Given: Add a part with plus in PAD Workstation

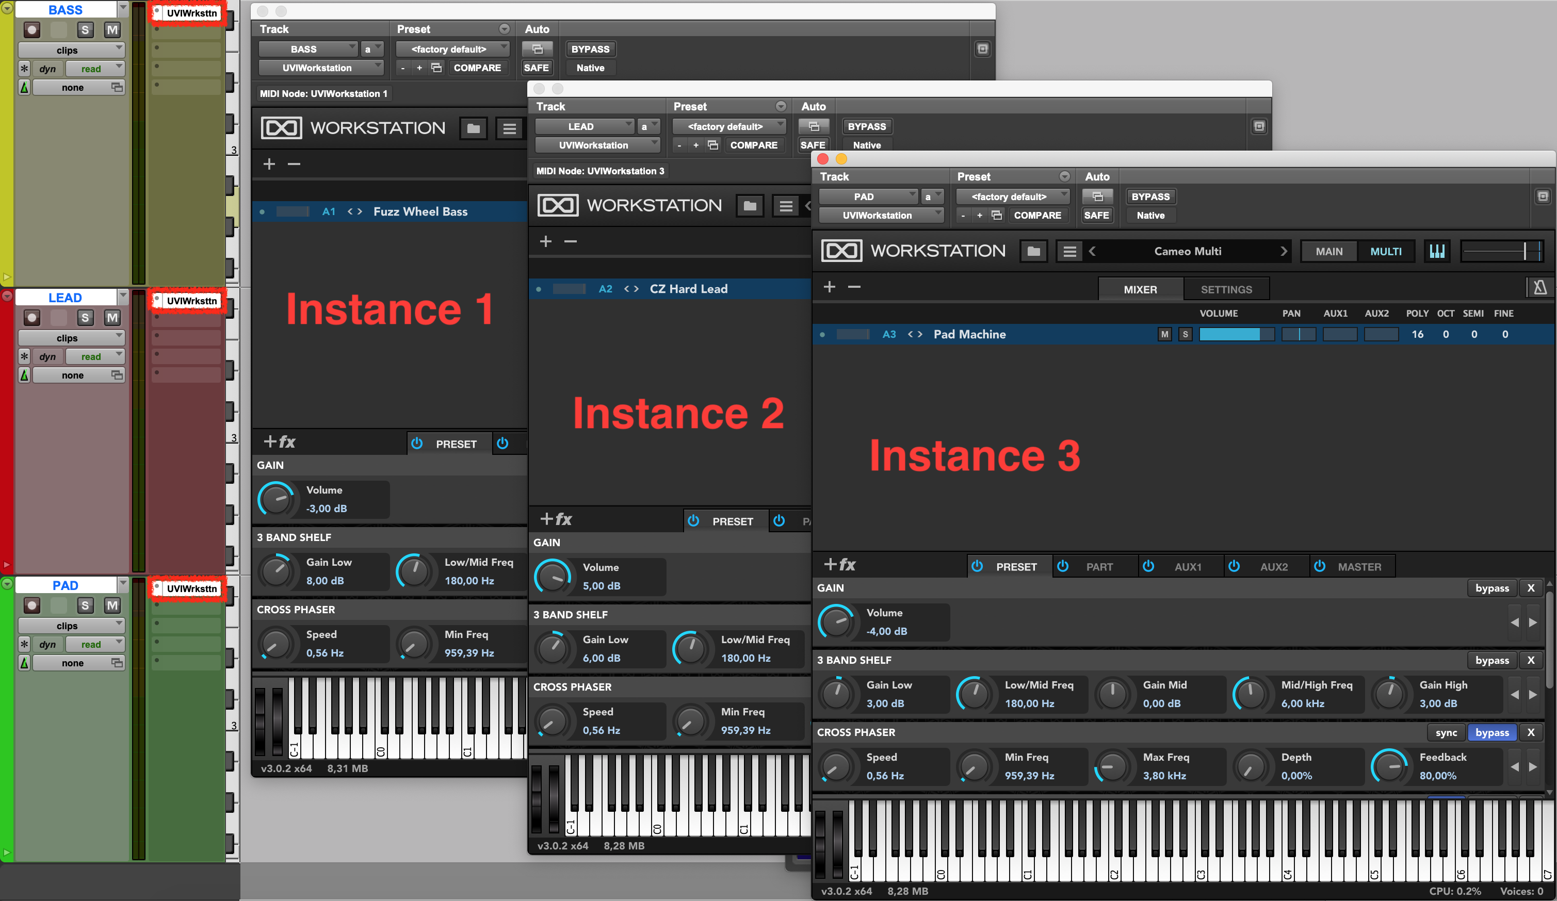Looking at the screenshot, I should [x=829, y=287].
